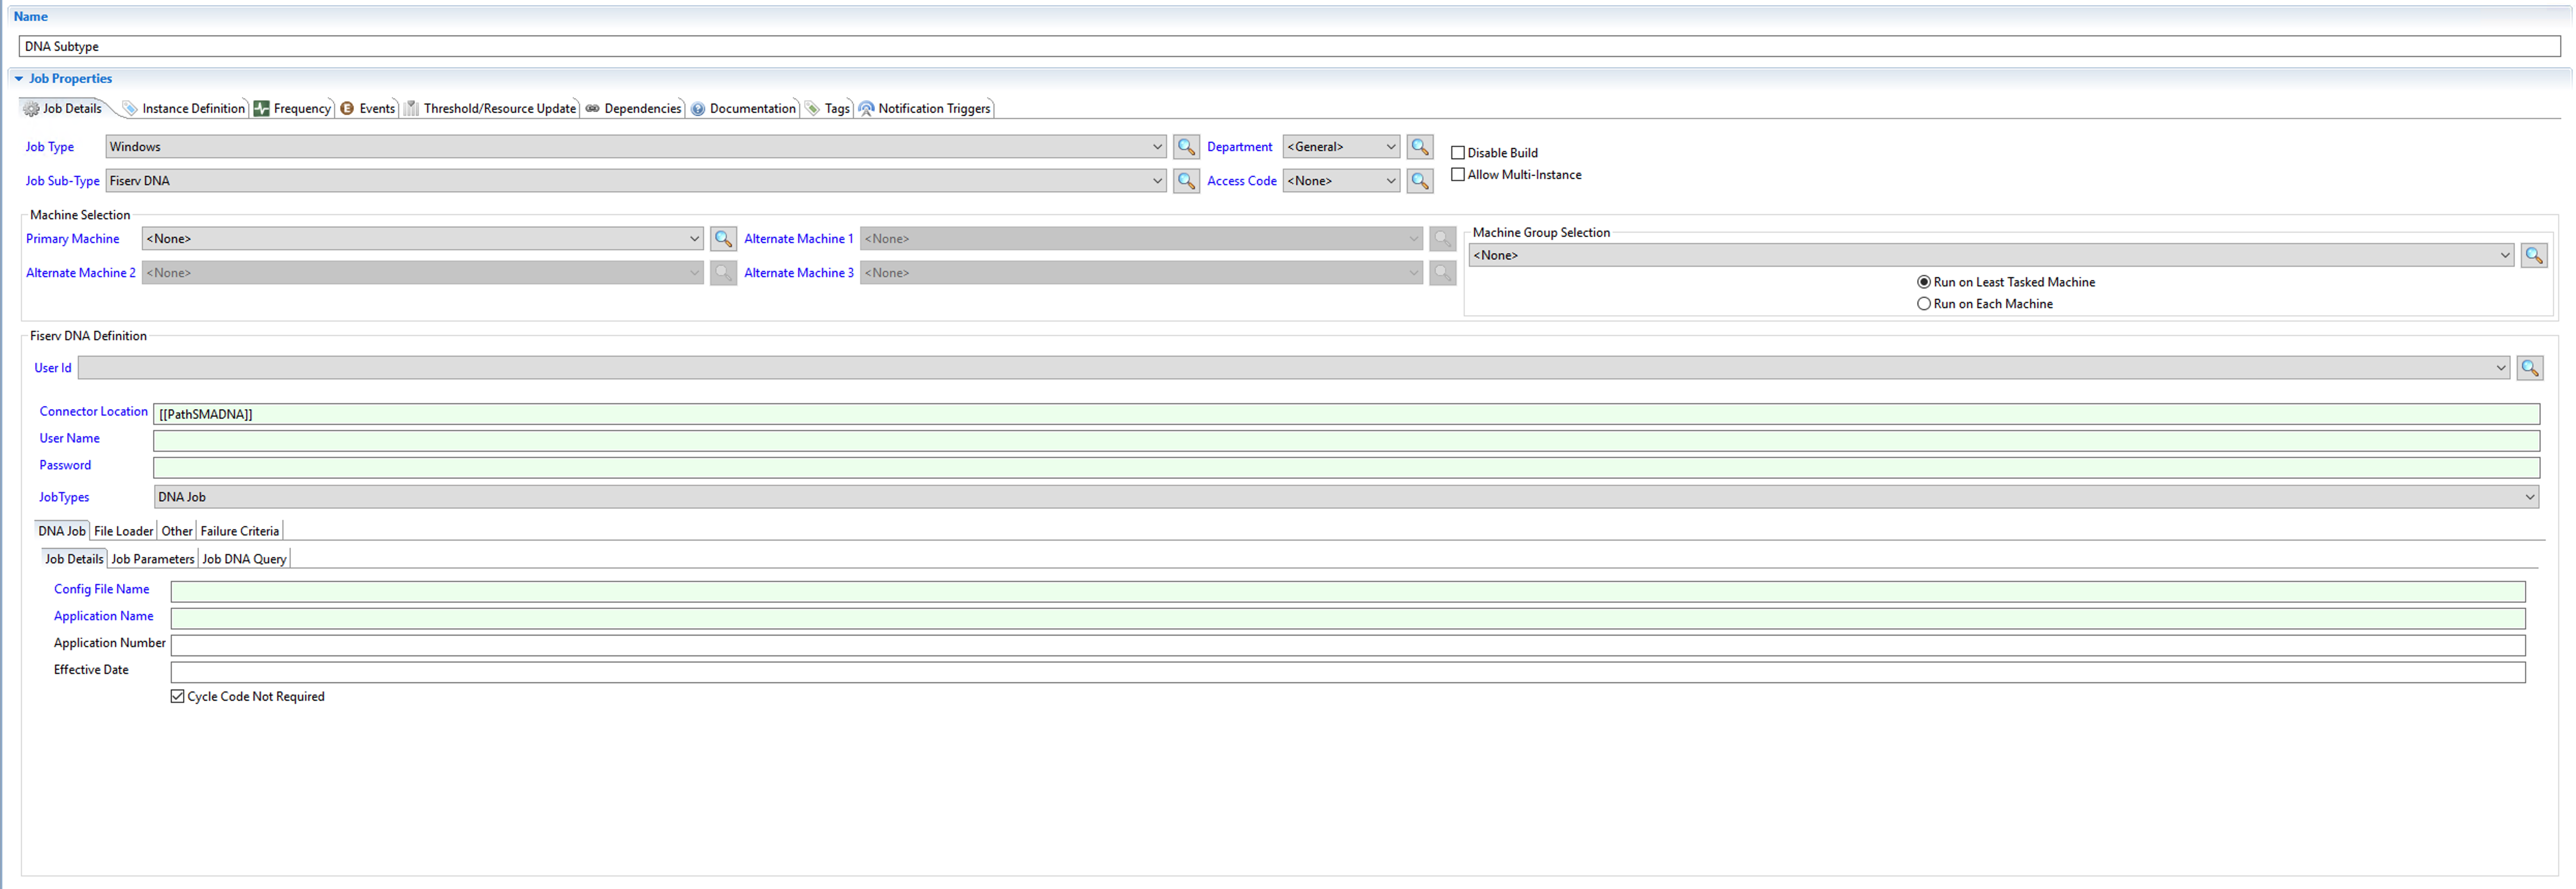Open the Events tab

pyautogui.click(x=367, y=109)
